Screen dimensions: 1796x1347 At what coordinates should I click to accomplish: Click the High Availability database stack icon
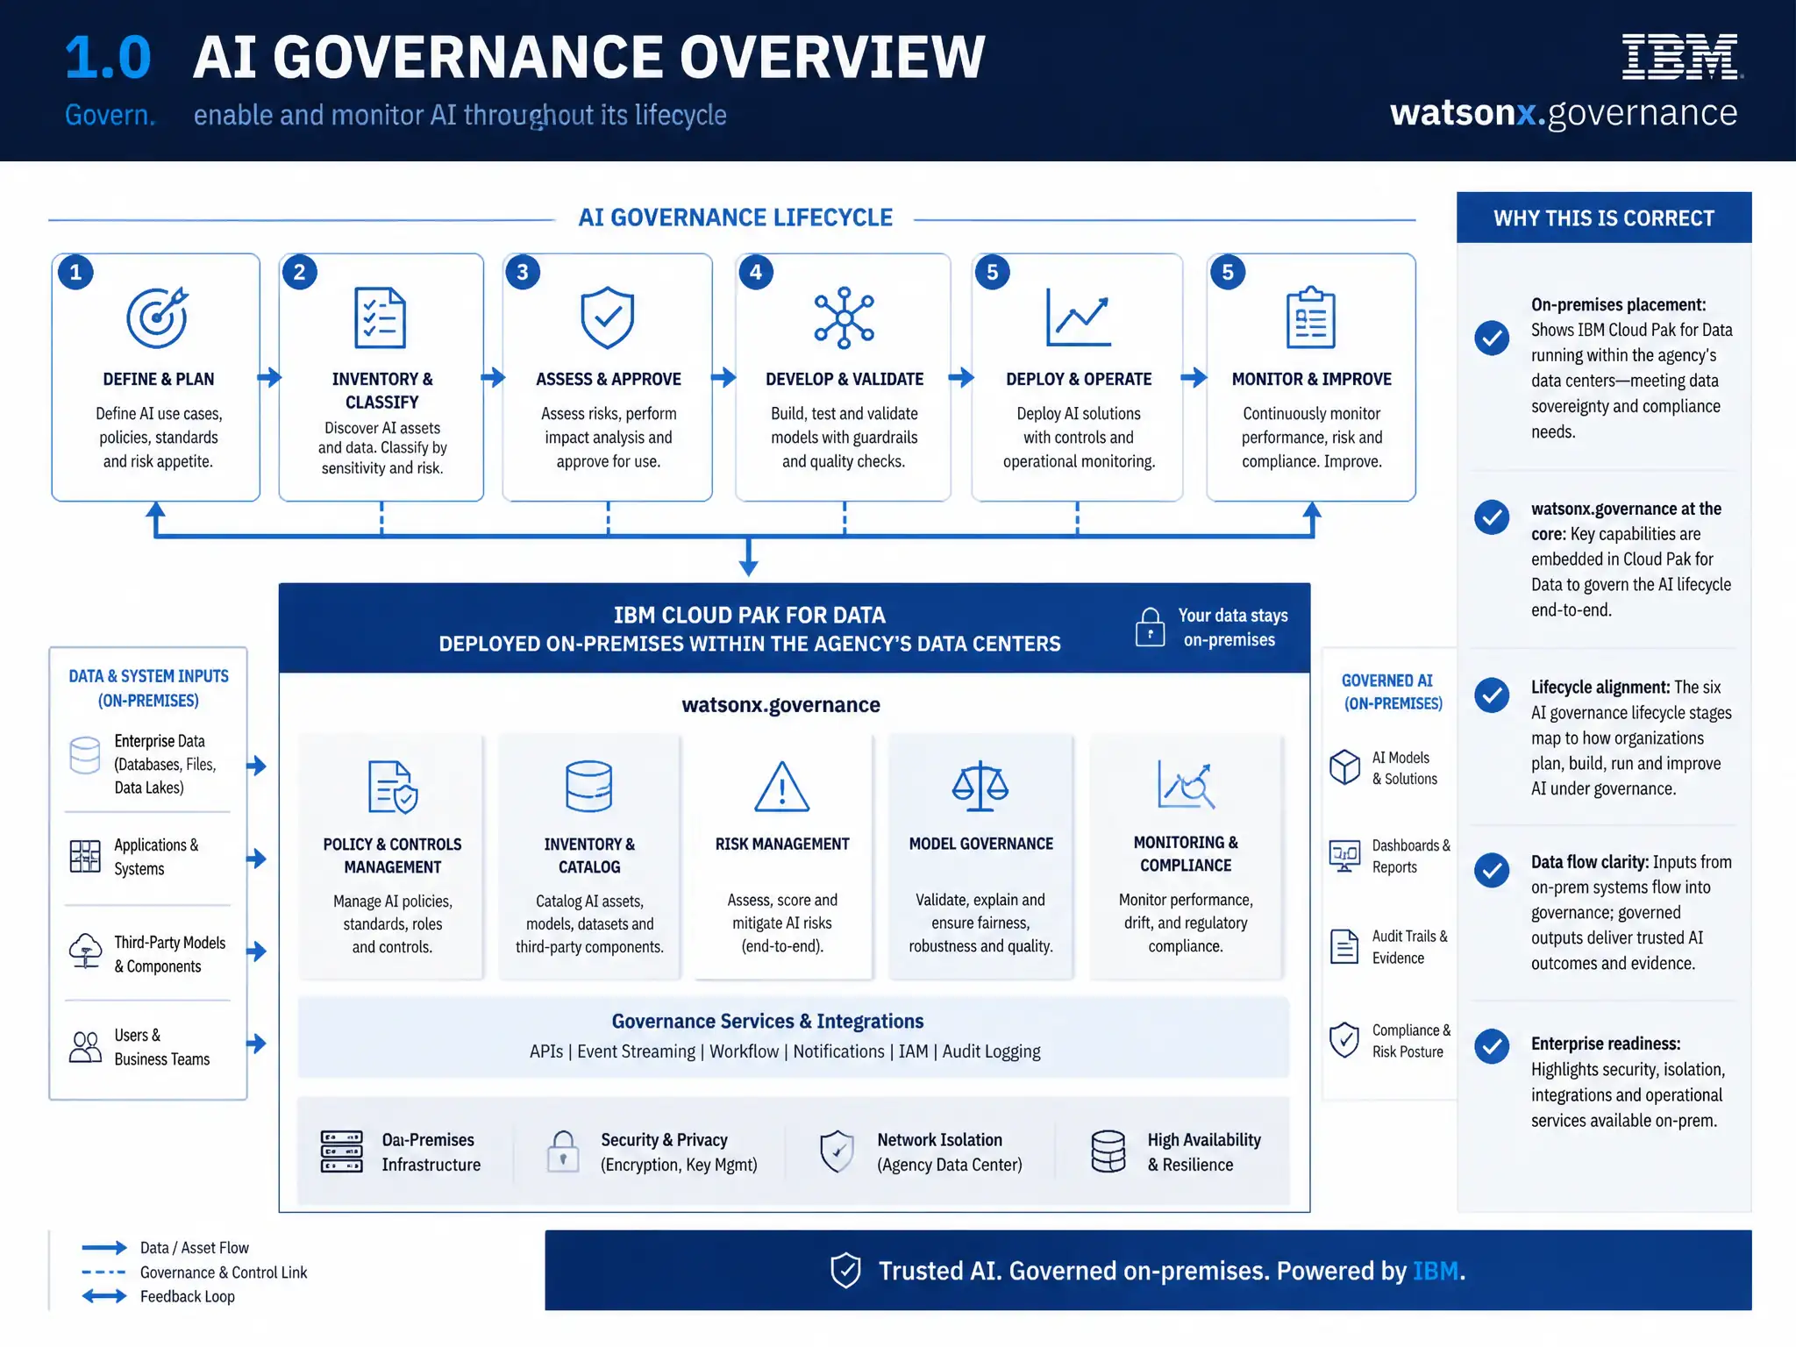(1108, 1151)
